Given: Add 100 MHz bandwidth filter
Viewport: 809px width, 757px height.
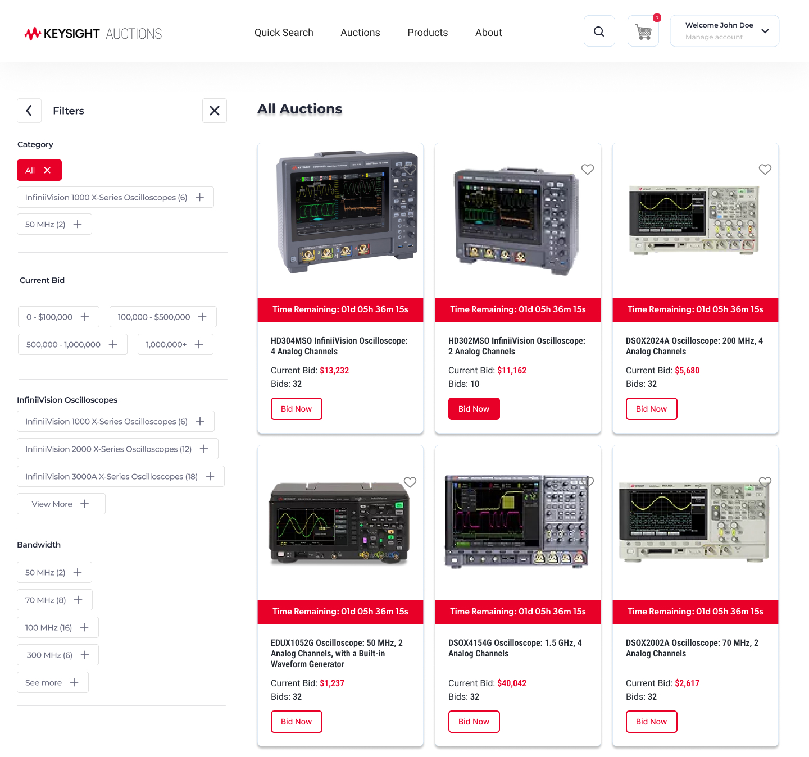Looking at the screenshot, I should tap(58, 627).
